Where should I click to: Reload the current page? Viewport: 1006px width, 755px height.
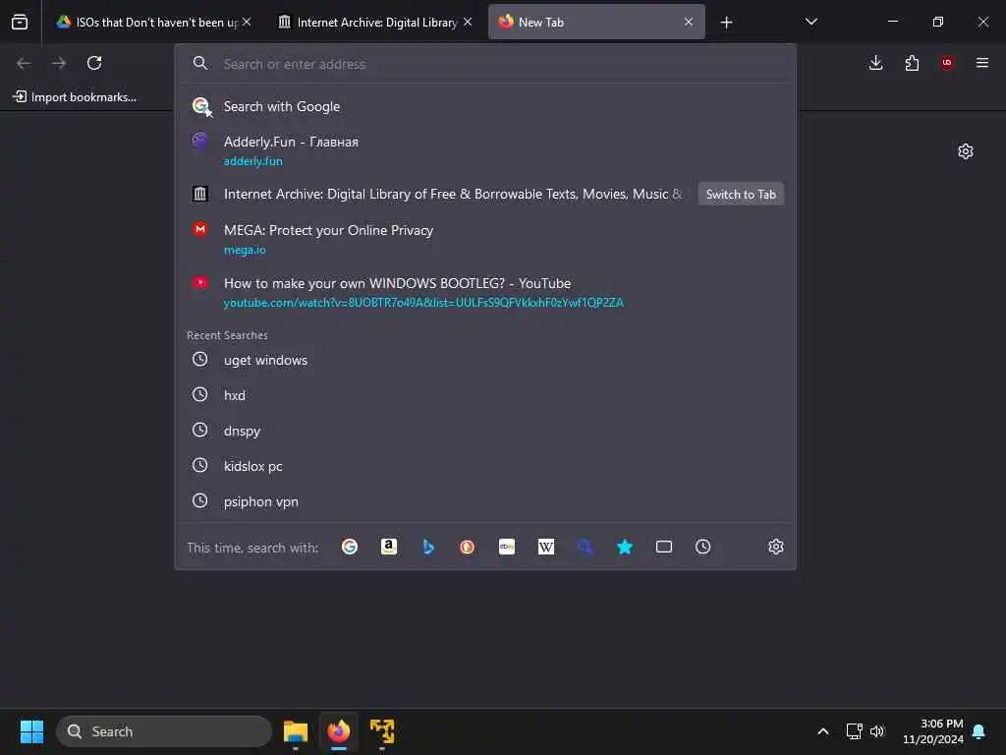(94, 63)
